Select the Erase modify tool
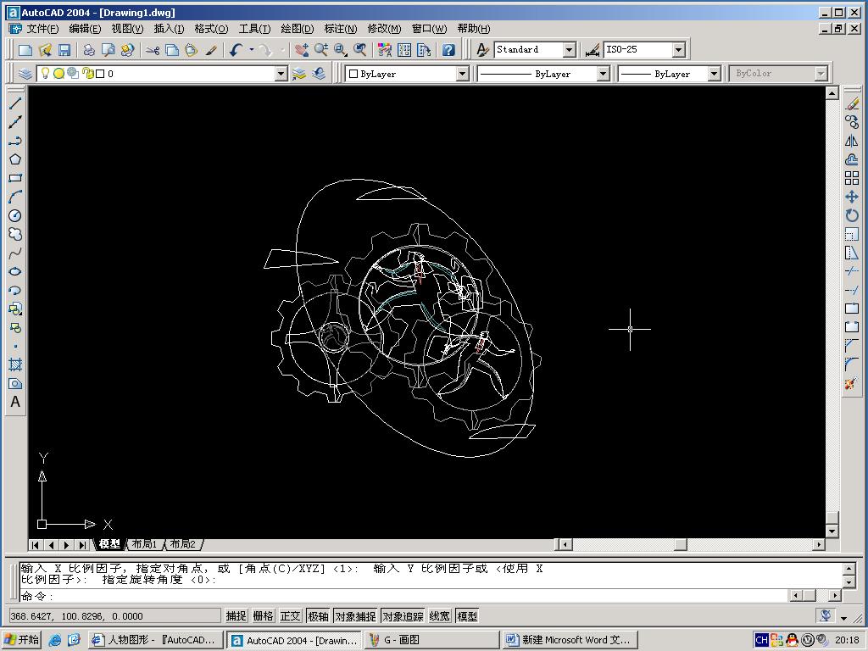 tap(852, 103)
